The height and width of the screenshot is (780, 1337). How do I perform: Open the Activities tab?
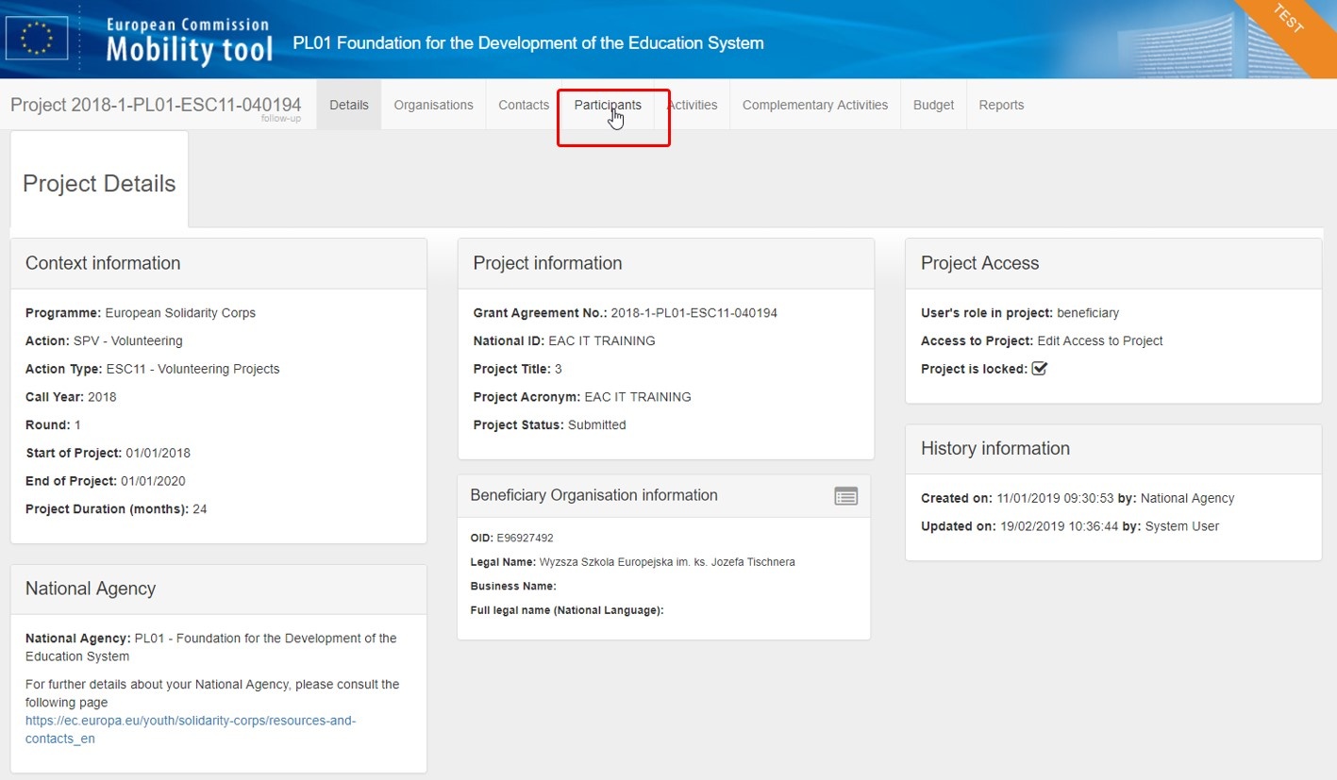pyautogui.click(x=693, y=105)
